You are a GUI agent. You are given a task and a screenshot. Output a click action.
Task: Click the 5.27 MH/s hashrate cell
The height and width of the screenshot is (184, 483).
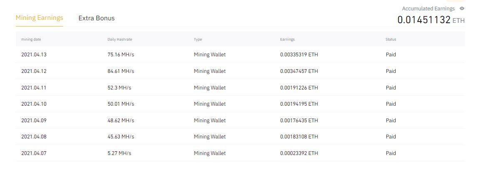[x=119, y=153]
